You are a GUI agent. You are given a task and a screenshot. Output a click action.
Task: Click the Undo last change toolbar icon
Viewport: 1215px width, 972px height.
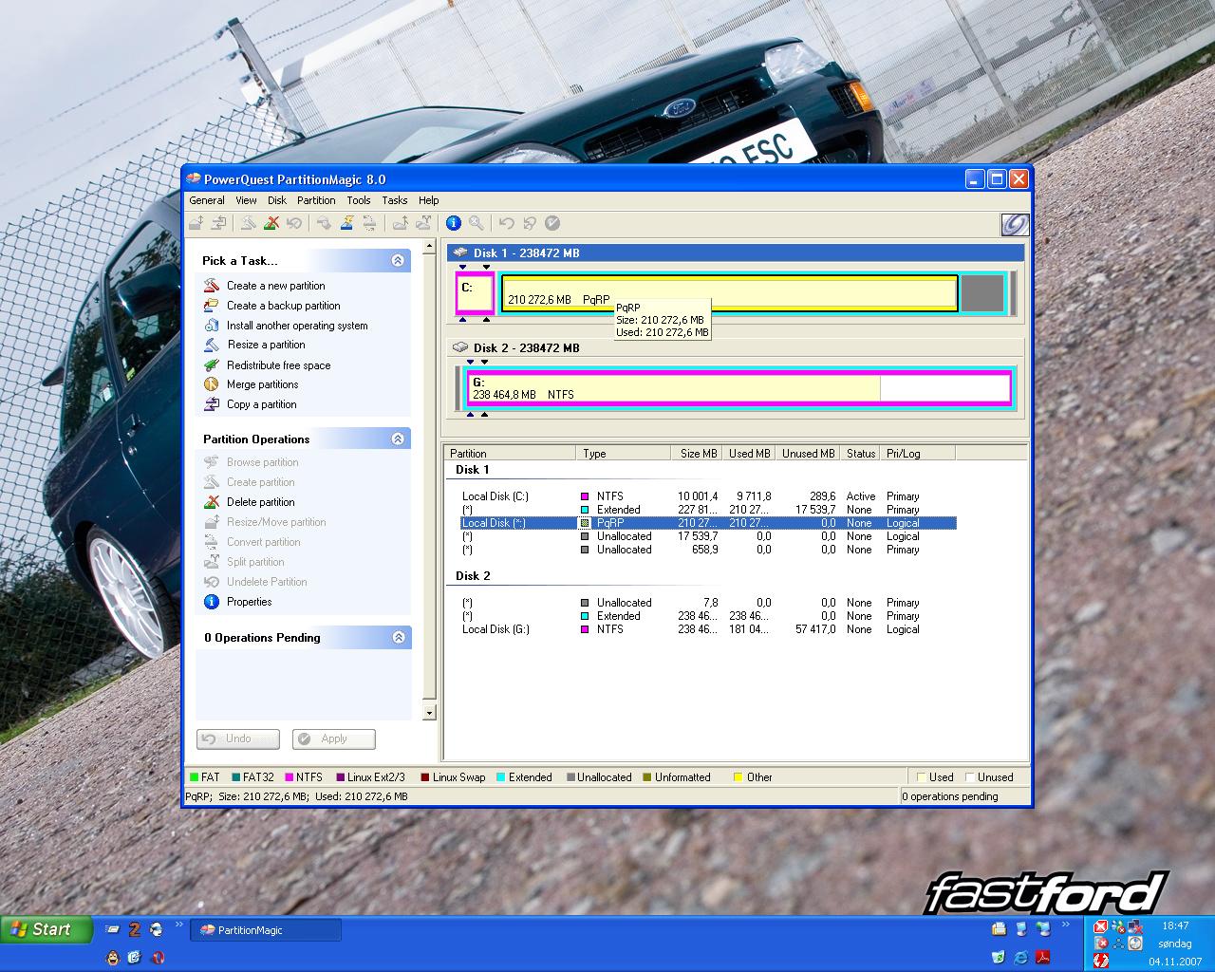506,223
